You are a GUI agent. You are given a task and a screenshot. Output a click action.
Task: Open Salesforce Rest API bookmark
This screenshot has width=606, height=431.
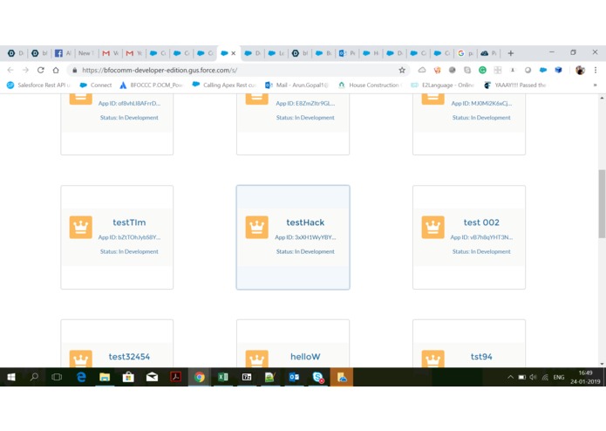point(38,85)
